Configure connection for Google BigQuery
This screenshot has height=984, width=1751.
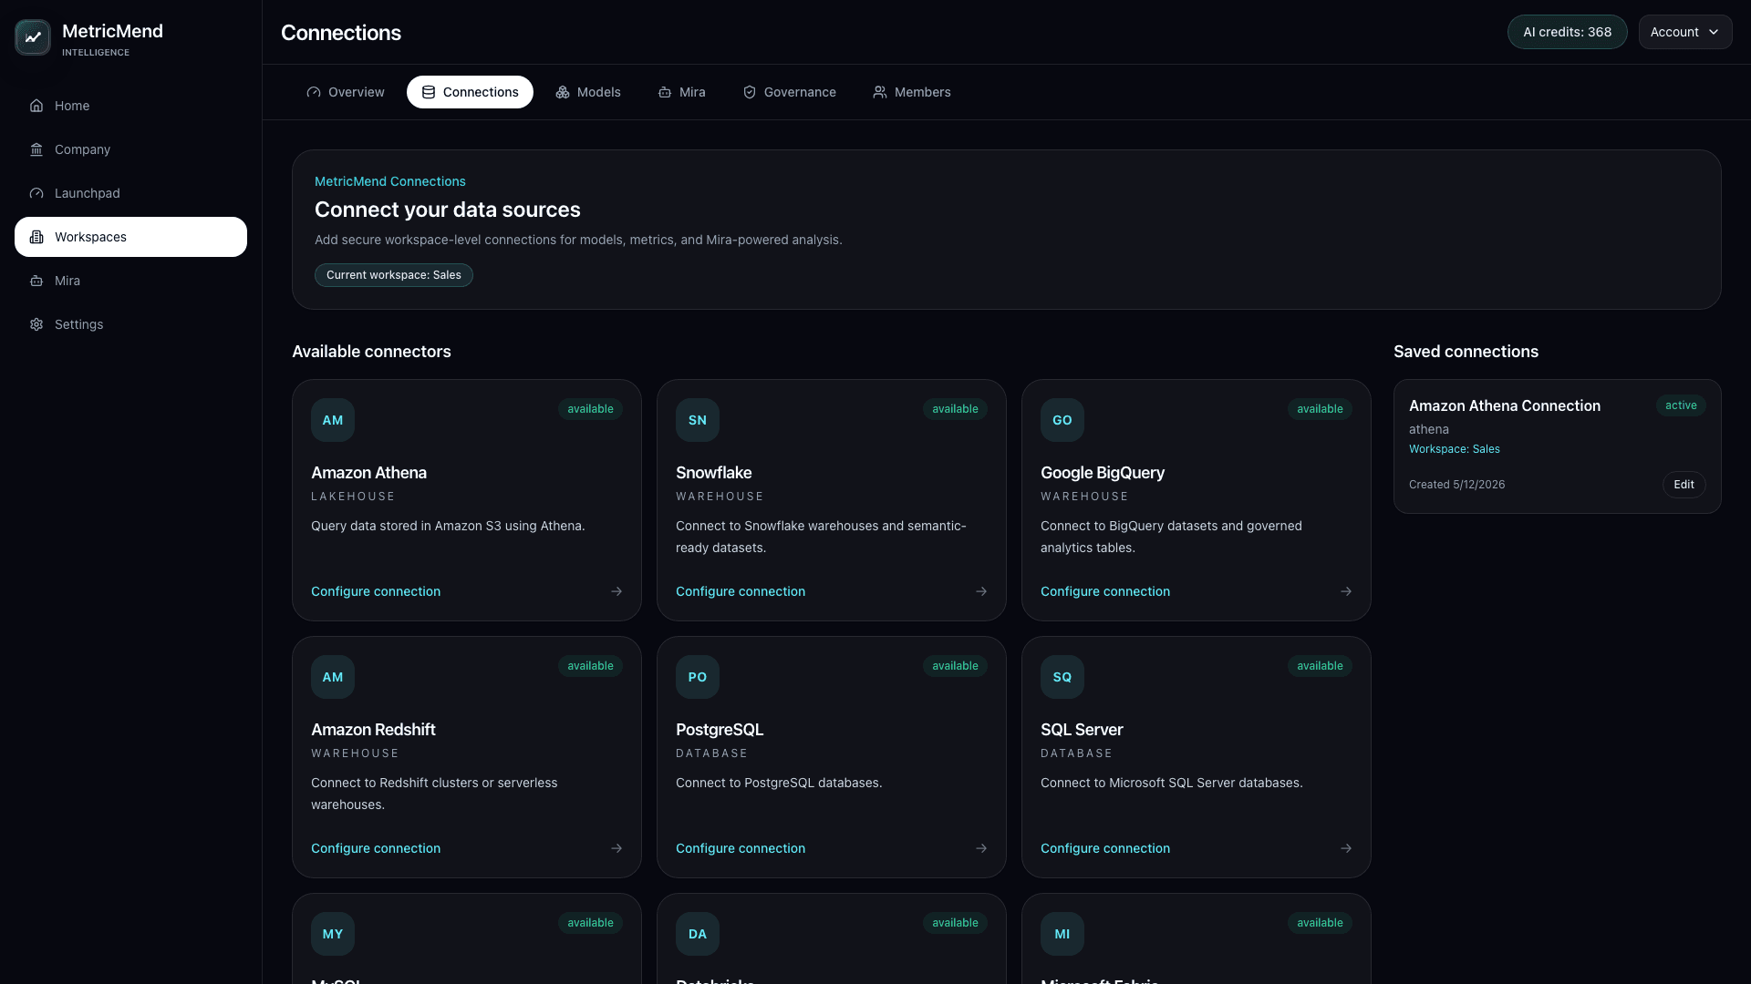(x=1105, y=591)
